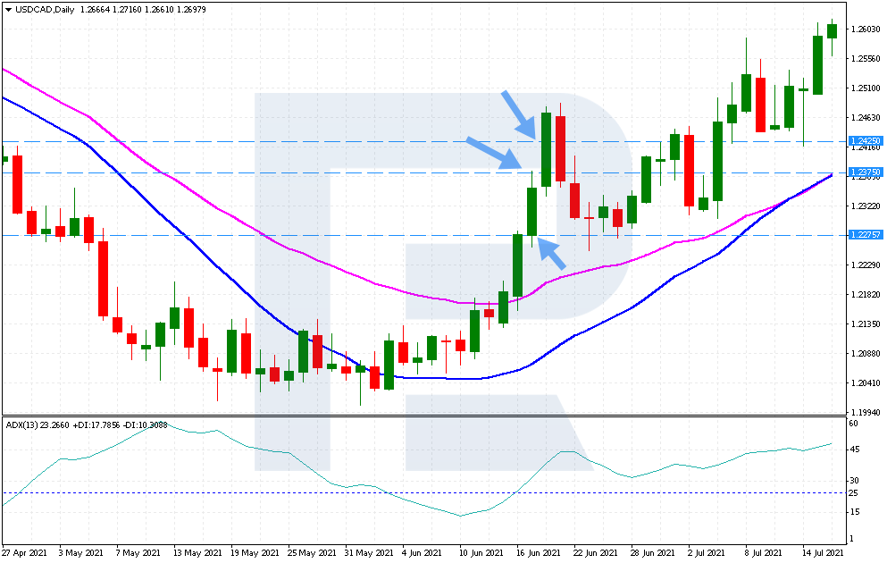The image size is (887, 563).
Task: Click the ADX scale value 60
Action: tap(854, 424)
